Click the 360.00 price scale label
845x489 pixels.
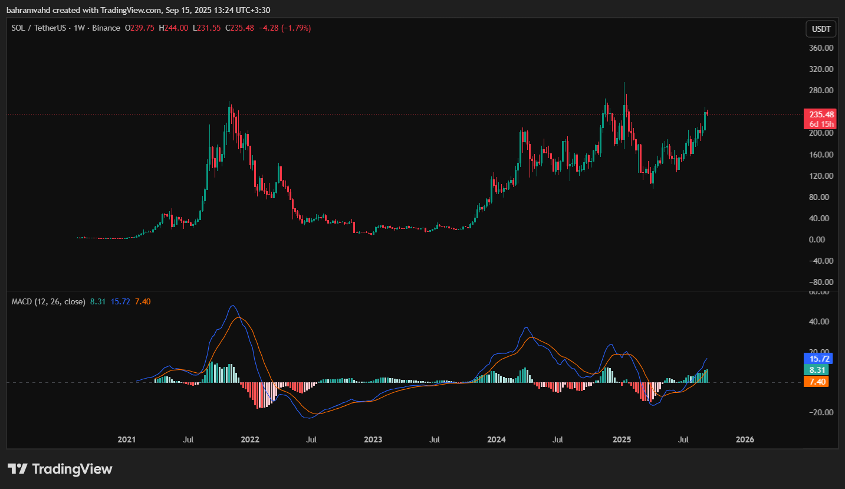point(821,48)
